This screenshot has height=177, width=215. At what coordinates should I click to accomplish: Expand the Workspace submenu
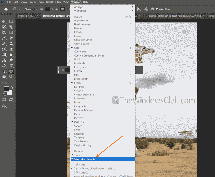[102, 11]
